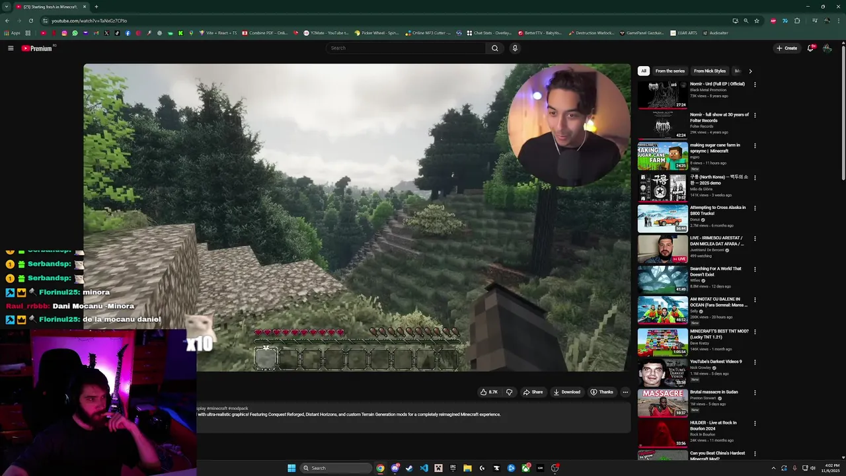Open options for Nornir Urd video

(755, 85)
